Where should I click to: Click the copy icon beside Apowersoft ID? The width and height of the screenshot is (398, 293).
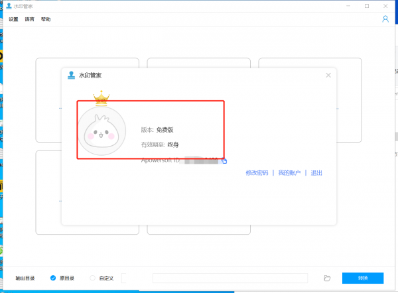224,161
